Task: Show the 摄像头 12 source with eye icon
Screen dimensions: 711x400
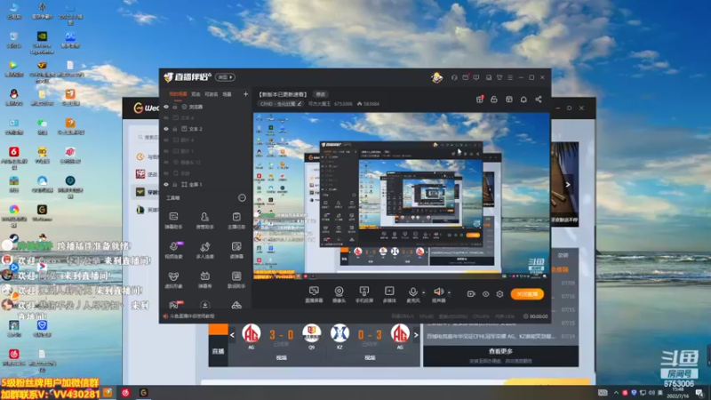Action: pos(166,162)
